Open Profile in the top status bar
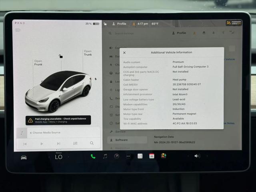Screen dimensions: 256x192 pos(119,24)
